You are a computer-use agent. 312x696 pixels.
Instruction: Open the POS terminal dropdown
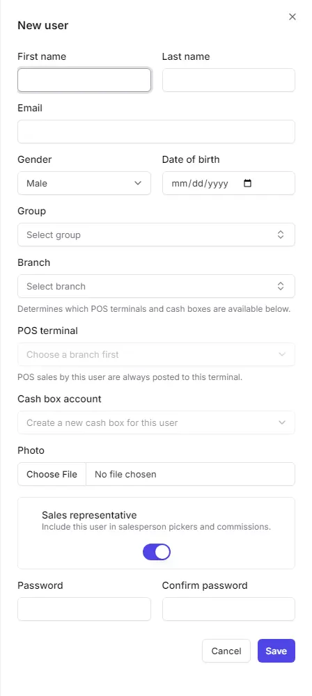(x=156, y=354)
